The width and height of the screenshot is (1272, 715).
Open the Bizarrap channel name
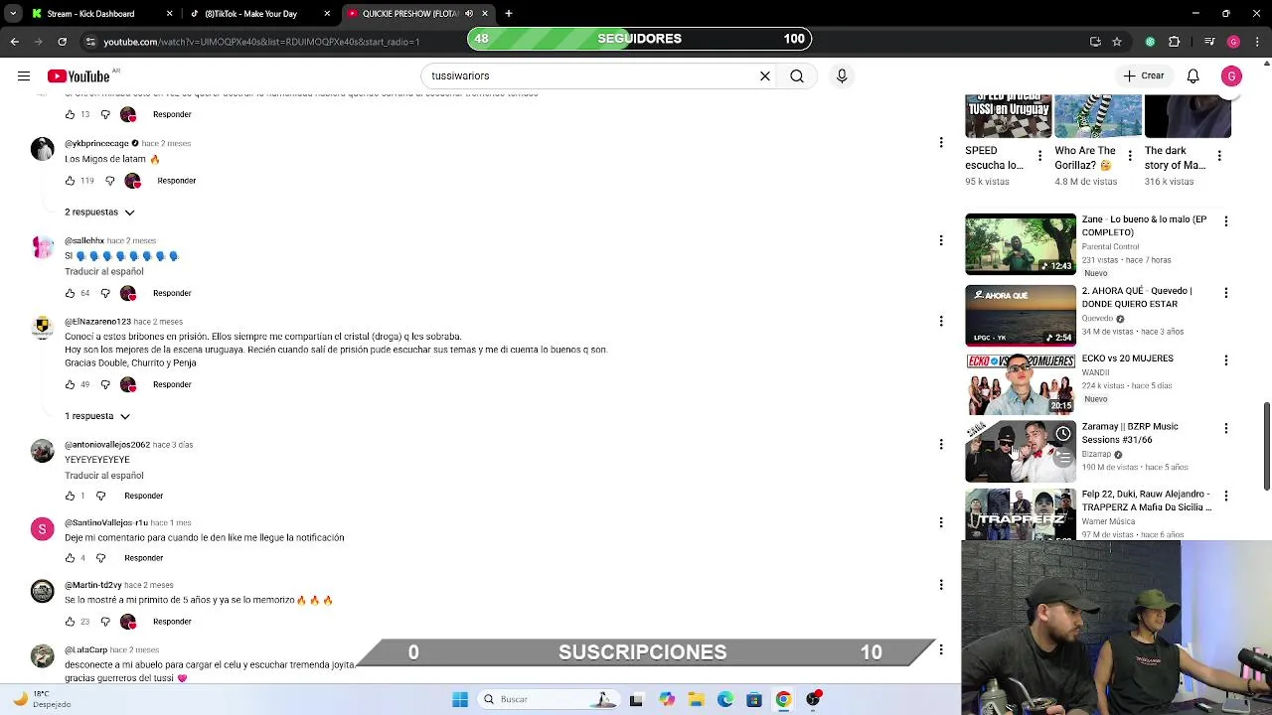(1096, 454)
